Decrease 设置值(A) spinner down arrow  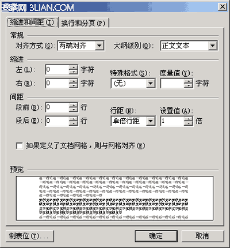coord(189,123)
